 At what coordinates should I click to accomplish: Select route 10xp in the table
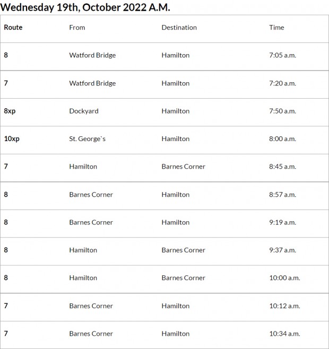(12, 139)
